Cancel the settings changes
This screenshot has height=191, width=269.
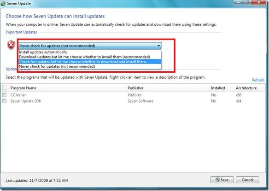247,180
